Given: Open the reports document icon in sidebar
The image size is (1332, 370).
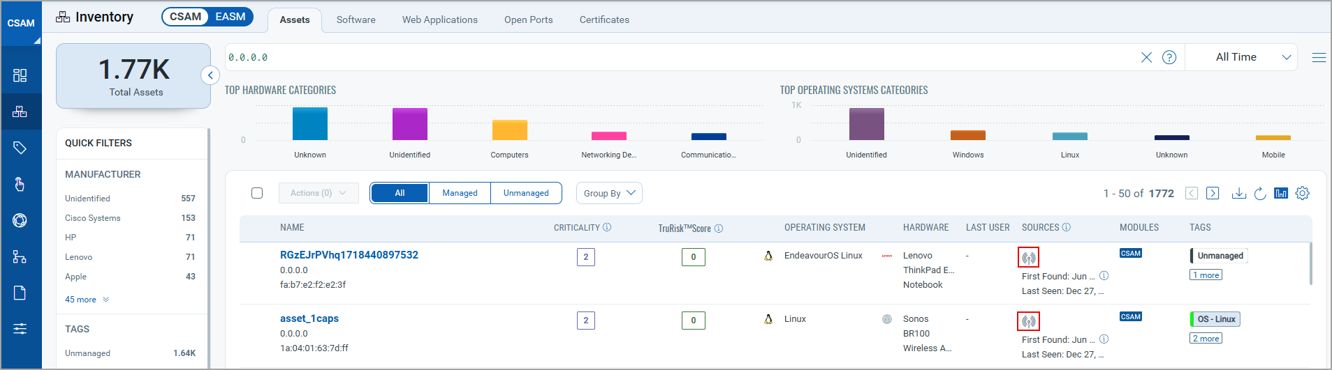Looking at the screenshot, I should pyautogui.click(x=20, y=293).
